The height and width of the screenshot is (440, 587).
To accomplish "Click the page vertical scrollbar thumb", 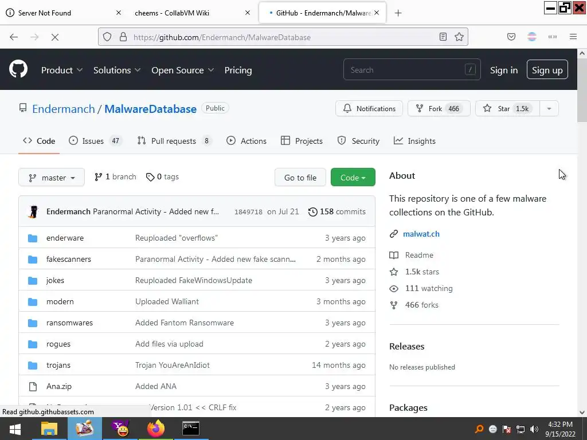I will tap(582, 90).
